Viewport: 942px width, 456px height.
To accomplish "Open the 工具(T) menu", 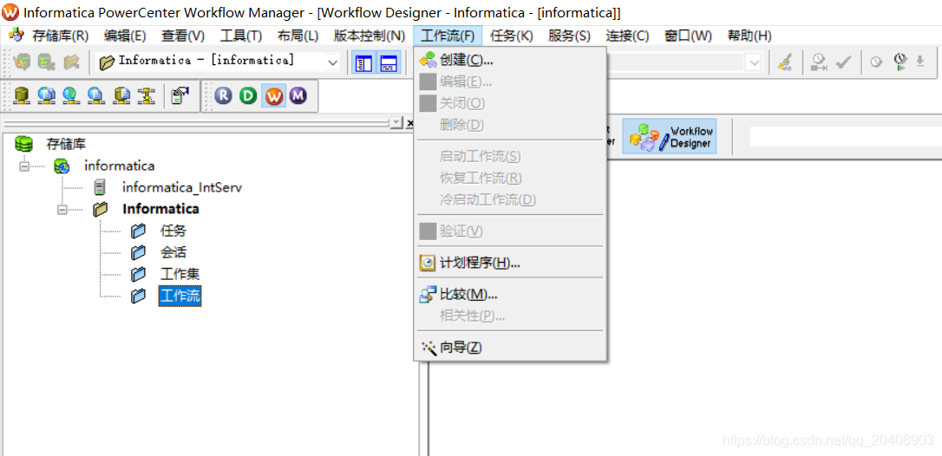I will (241, 36).
